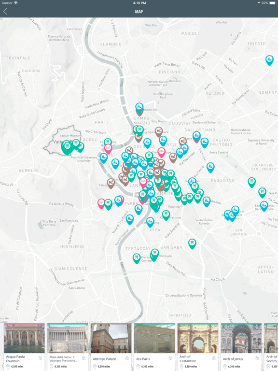
Task: Tap the green monument pin near San Saba
Action: tap(192, 243)
